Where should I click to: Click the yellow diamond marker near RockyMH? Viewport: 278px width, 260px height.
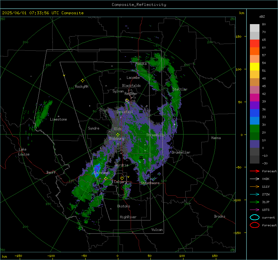(x=82, y=81)
